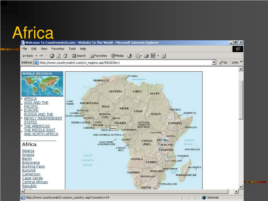Click the page icon in the address bar
The image size is (268, 201).
click(x=37, y=63)
